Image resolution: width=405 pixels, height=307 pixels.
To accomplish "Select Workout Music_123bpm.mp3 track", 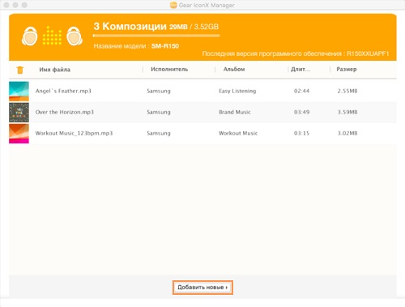I will (74, 133).
